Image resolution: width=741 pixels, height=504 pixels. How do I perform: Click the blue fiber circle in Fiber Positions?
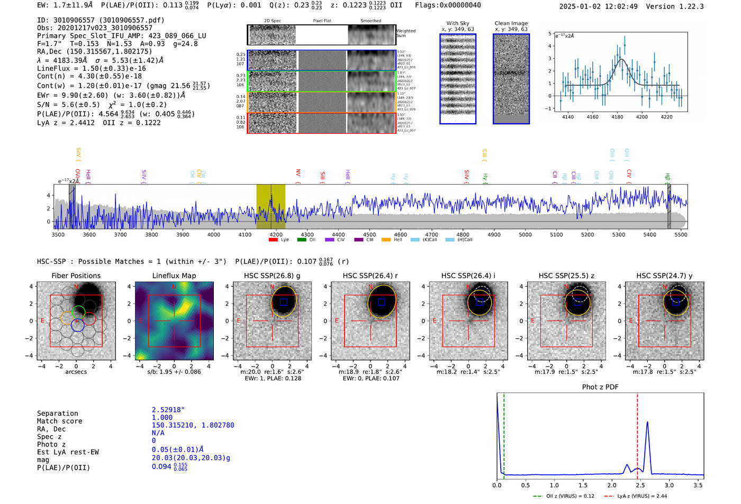(x=77, y=325)
